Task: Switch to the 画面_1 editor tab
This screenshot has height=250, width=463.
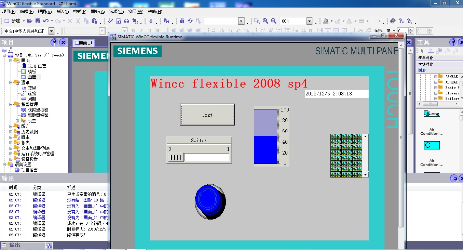Action: (83, 43)
